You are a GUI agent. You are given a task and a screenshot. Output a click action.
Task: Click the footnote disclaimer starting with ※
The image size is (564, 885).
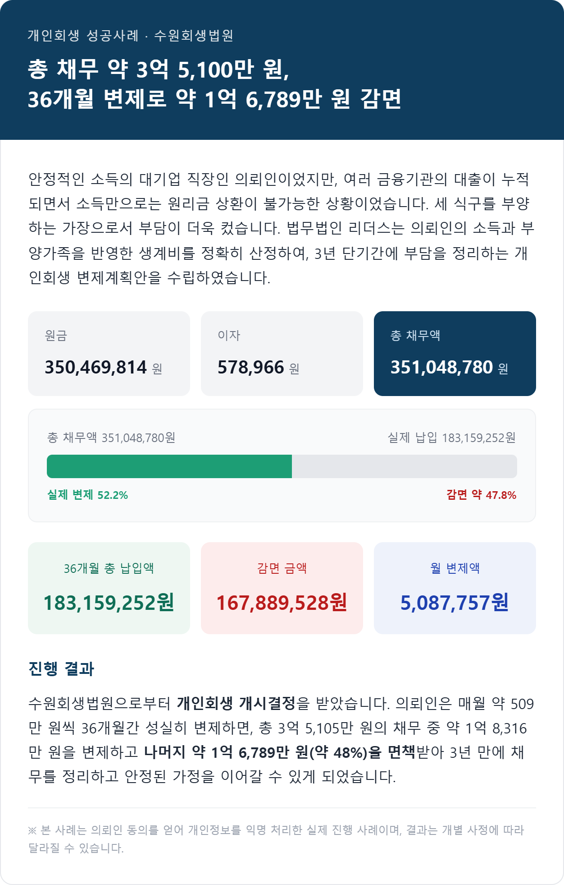[x=276, y=839]
